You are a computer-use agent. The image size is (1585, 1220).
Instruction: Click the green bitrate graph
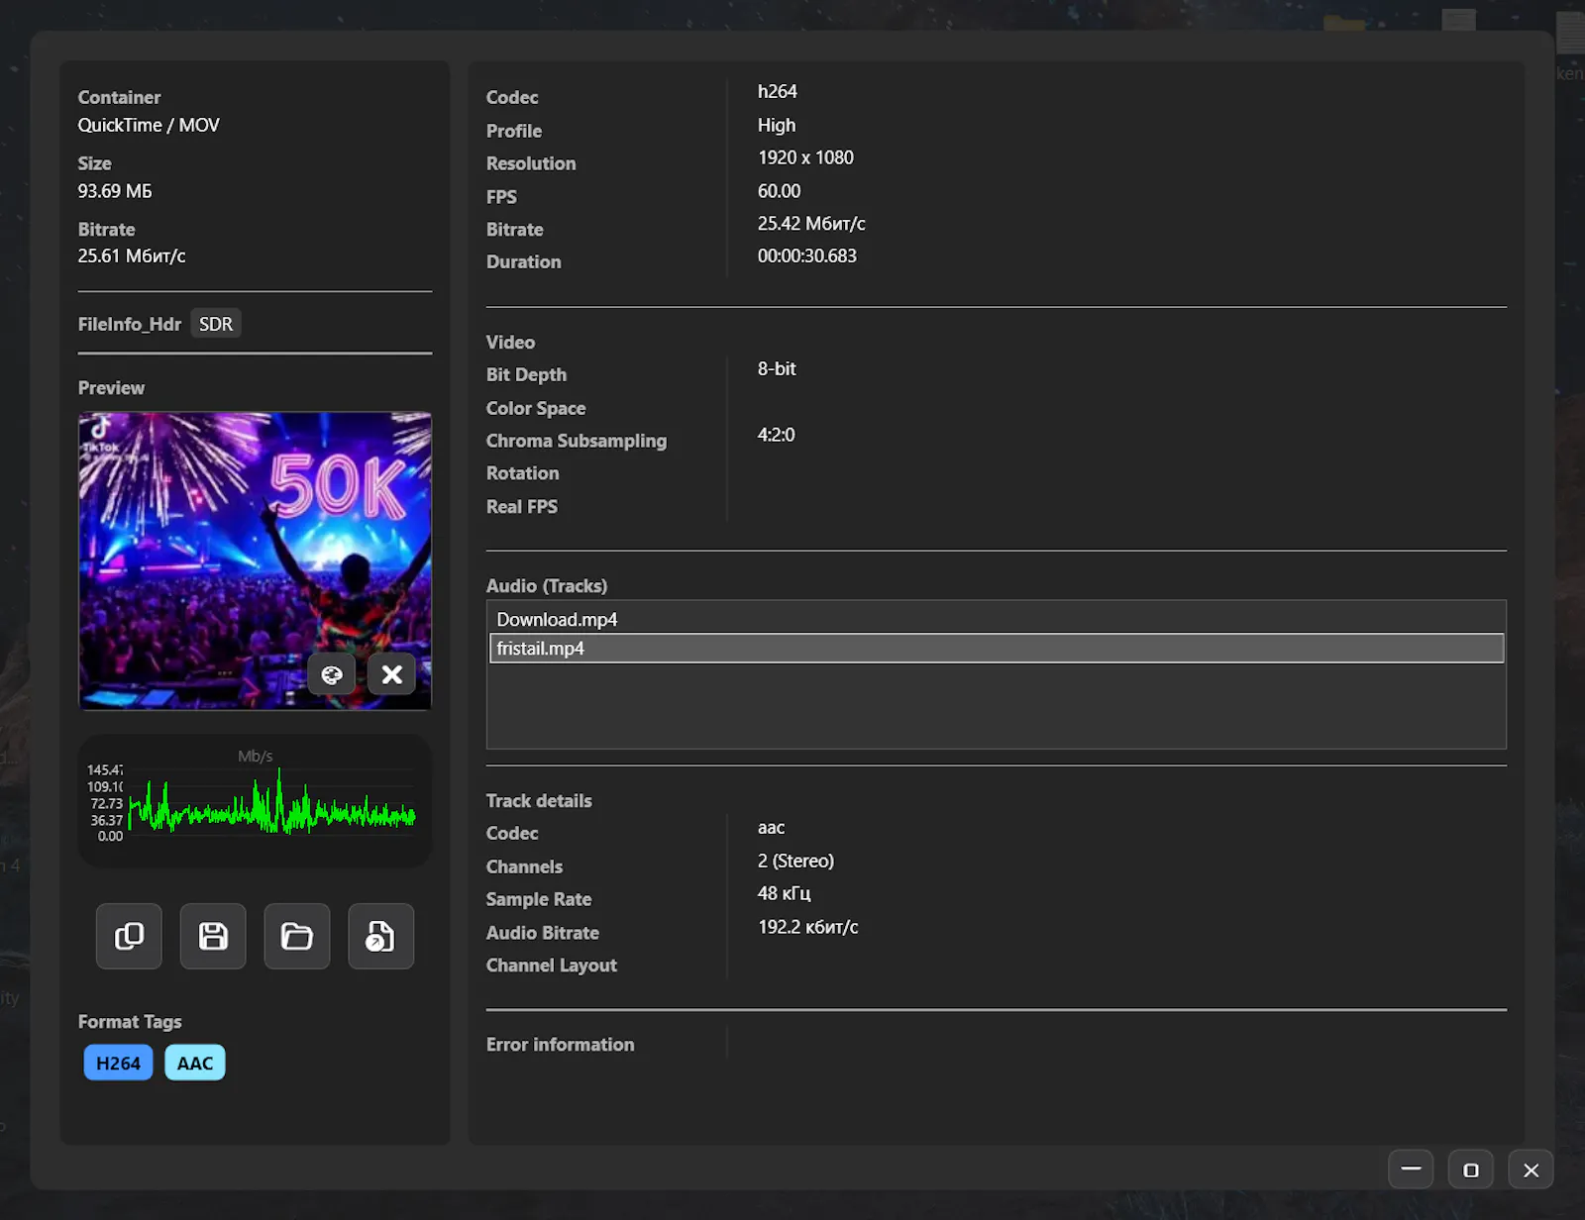pos(272,803)
